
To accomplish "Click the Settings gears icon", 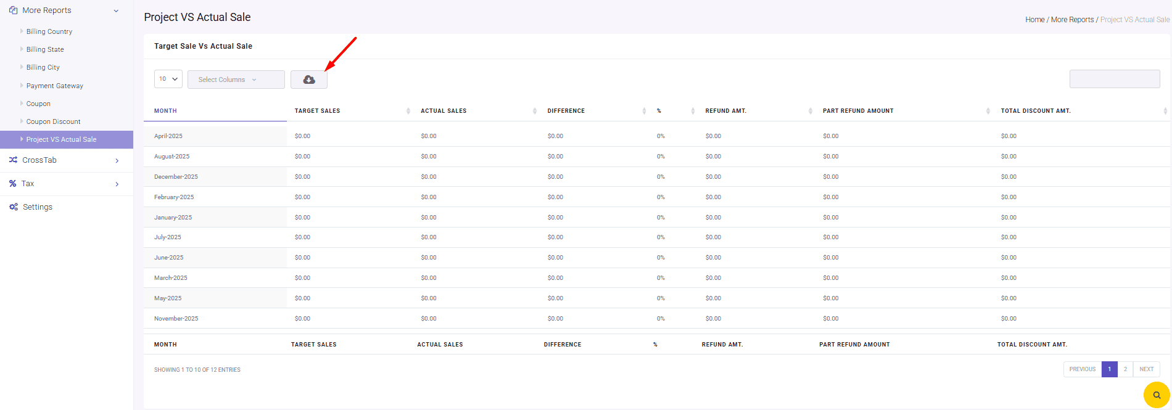I will tap(13, 207).
